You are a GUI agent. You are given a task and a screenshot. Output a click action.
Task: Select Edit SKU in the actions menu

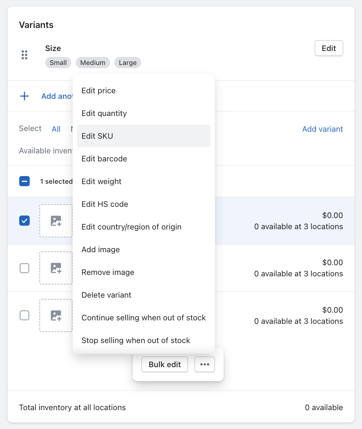[x=97, y=136]
